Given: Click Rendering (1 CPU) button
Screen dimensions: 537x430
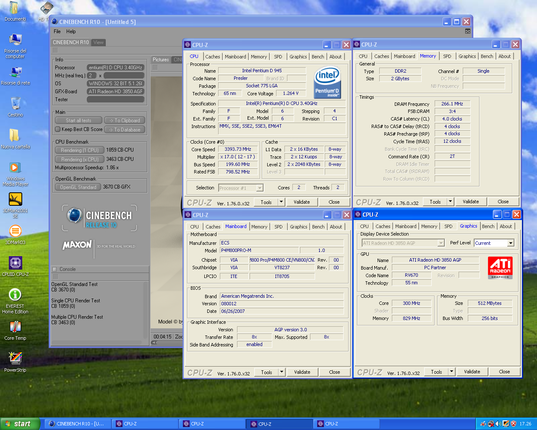Looking at the screenshot, I should 80,150.
